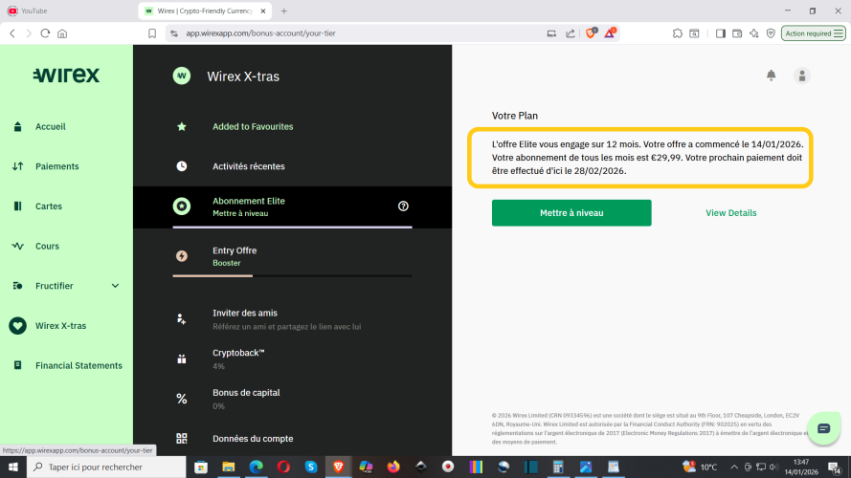Open browser extensions puzzle icon
Image resolution: width=851 pixels, height=478 pixels.
click(x=678, y=33)
